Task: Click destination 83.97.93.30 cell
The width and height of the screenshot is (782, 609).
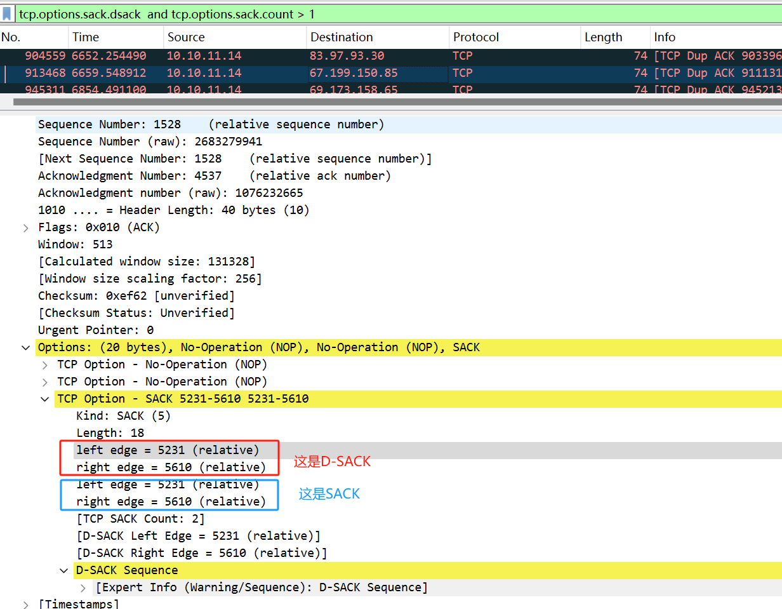Action: tap(347, 56)
